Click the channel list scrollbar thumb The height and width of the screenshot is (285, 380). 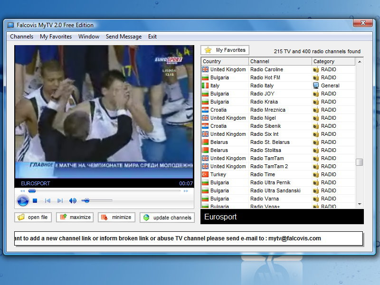(x=360, y=162)
